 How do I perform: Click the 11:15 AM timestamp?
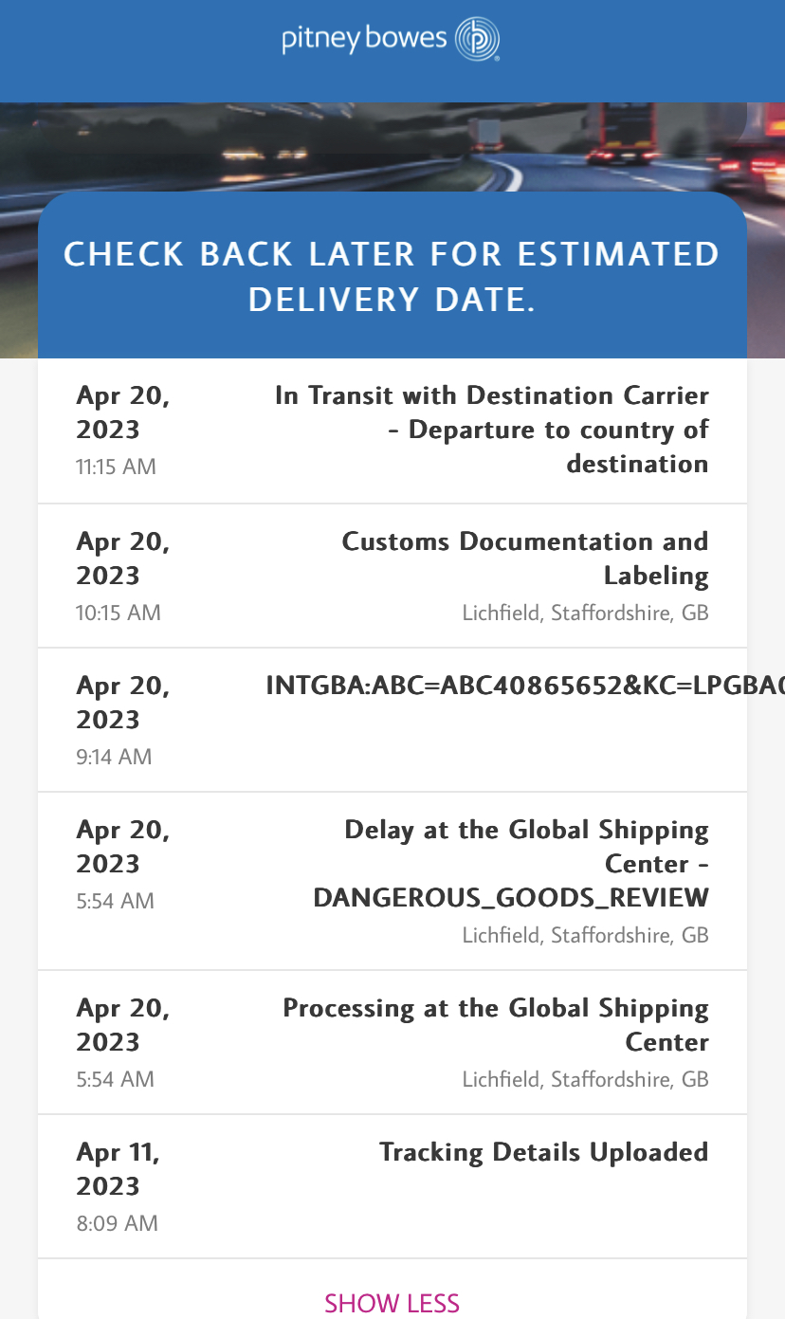pos(117,467)
